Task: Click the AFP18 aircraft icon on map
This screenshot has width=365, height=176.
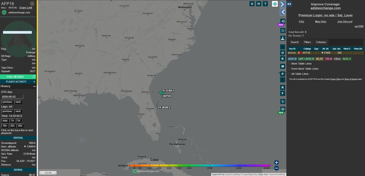Action: pyautogui.click(x=161, y=93)
